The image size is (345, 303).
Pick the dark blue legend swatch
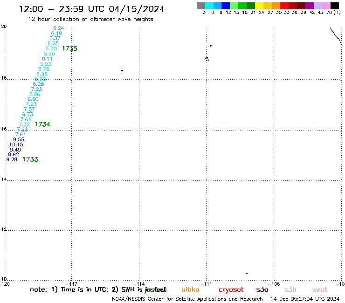click(x=226, y=6)
